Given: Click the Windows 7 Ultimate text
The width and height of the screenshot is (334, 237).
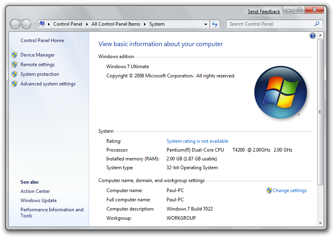Looking at the screenshot, I should click(128, 67).
